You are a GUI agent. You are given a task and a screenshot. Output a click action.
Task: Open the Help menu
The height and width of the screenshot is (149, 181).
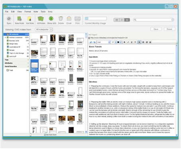[50, 12]
